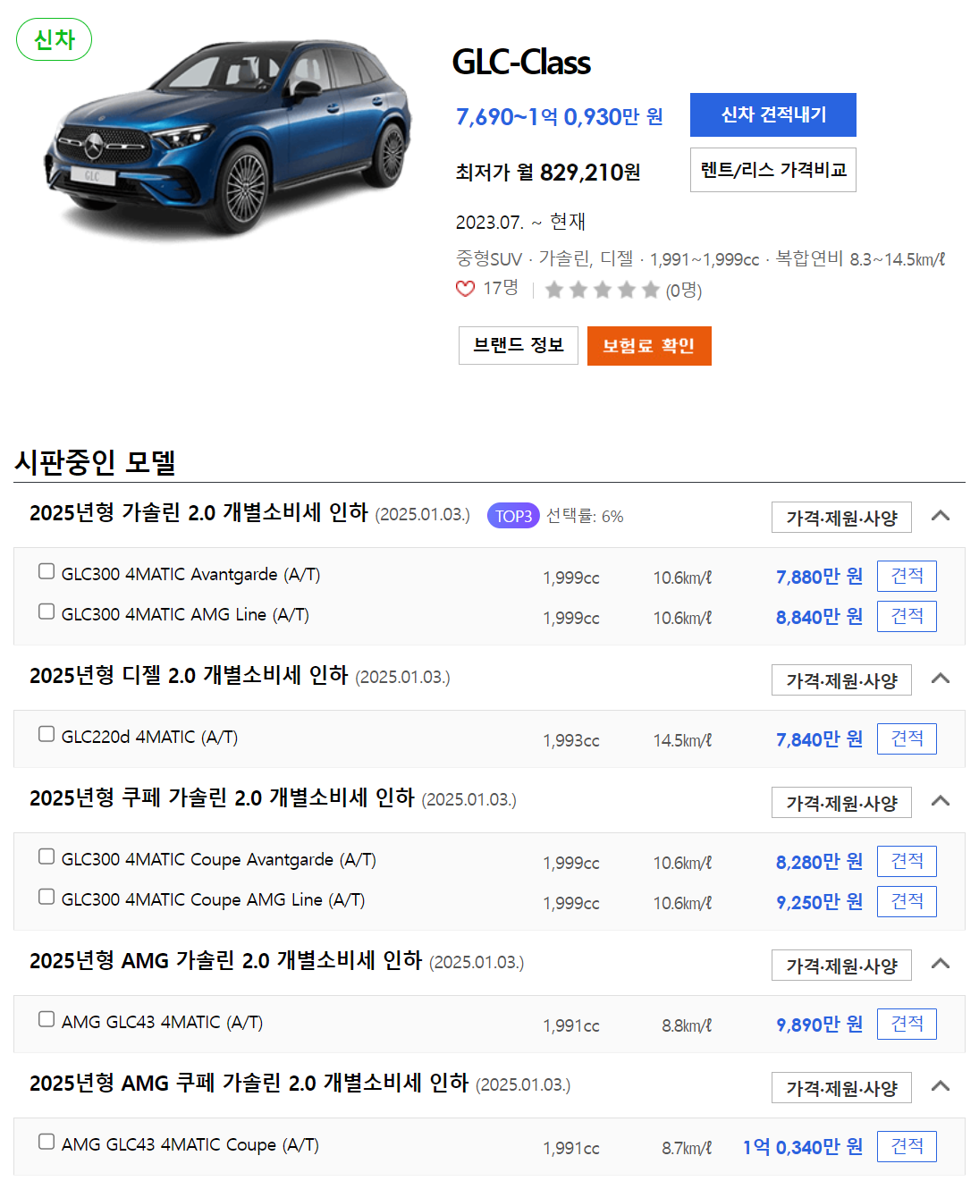Screen dimensions: 979x1181
Task: Click the 7,690~1억 0,930만 원 price range
Action: pos(560,117)
